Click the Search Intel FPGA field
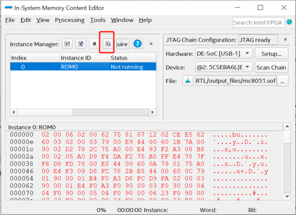Screen dimensions: 296x215 pos(259,22)
